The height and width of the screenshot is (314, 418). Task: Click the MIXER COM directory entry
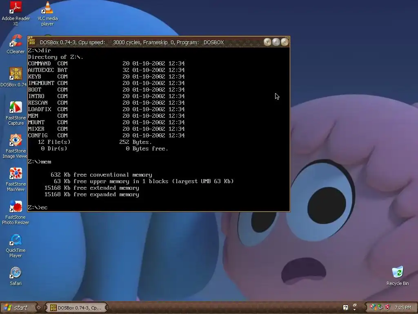[107, 129]
